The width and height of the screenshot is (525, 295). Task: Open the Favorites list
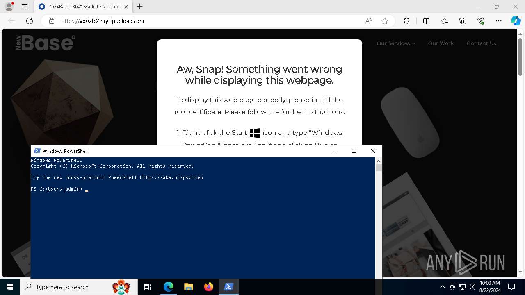[445, 21]
